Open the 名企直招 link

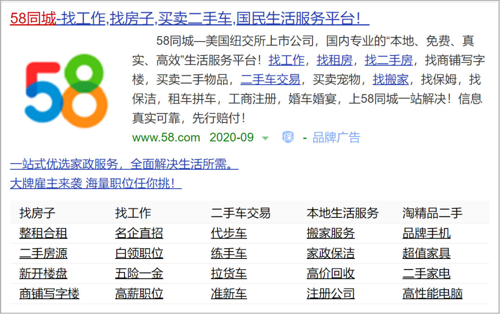[x=139, y=233]
